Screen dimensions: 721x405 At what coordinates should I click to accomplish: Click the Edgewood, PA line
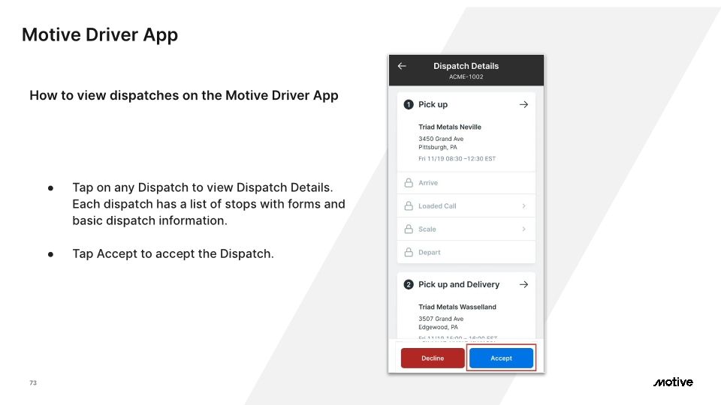[438, 328]
